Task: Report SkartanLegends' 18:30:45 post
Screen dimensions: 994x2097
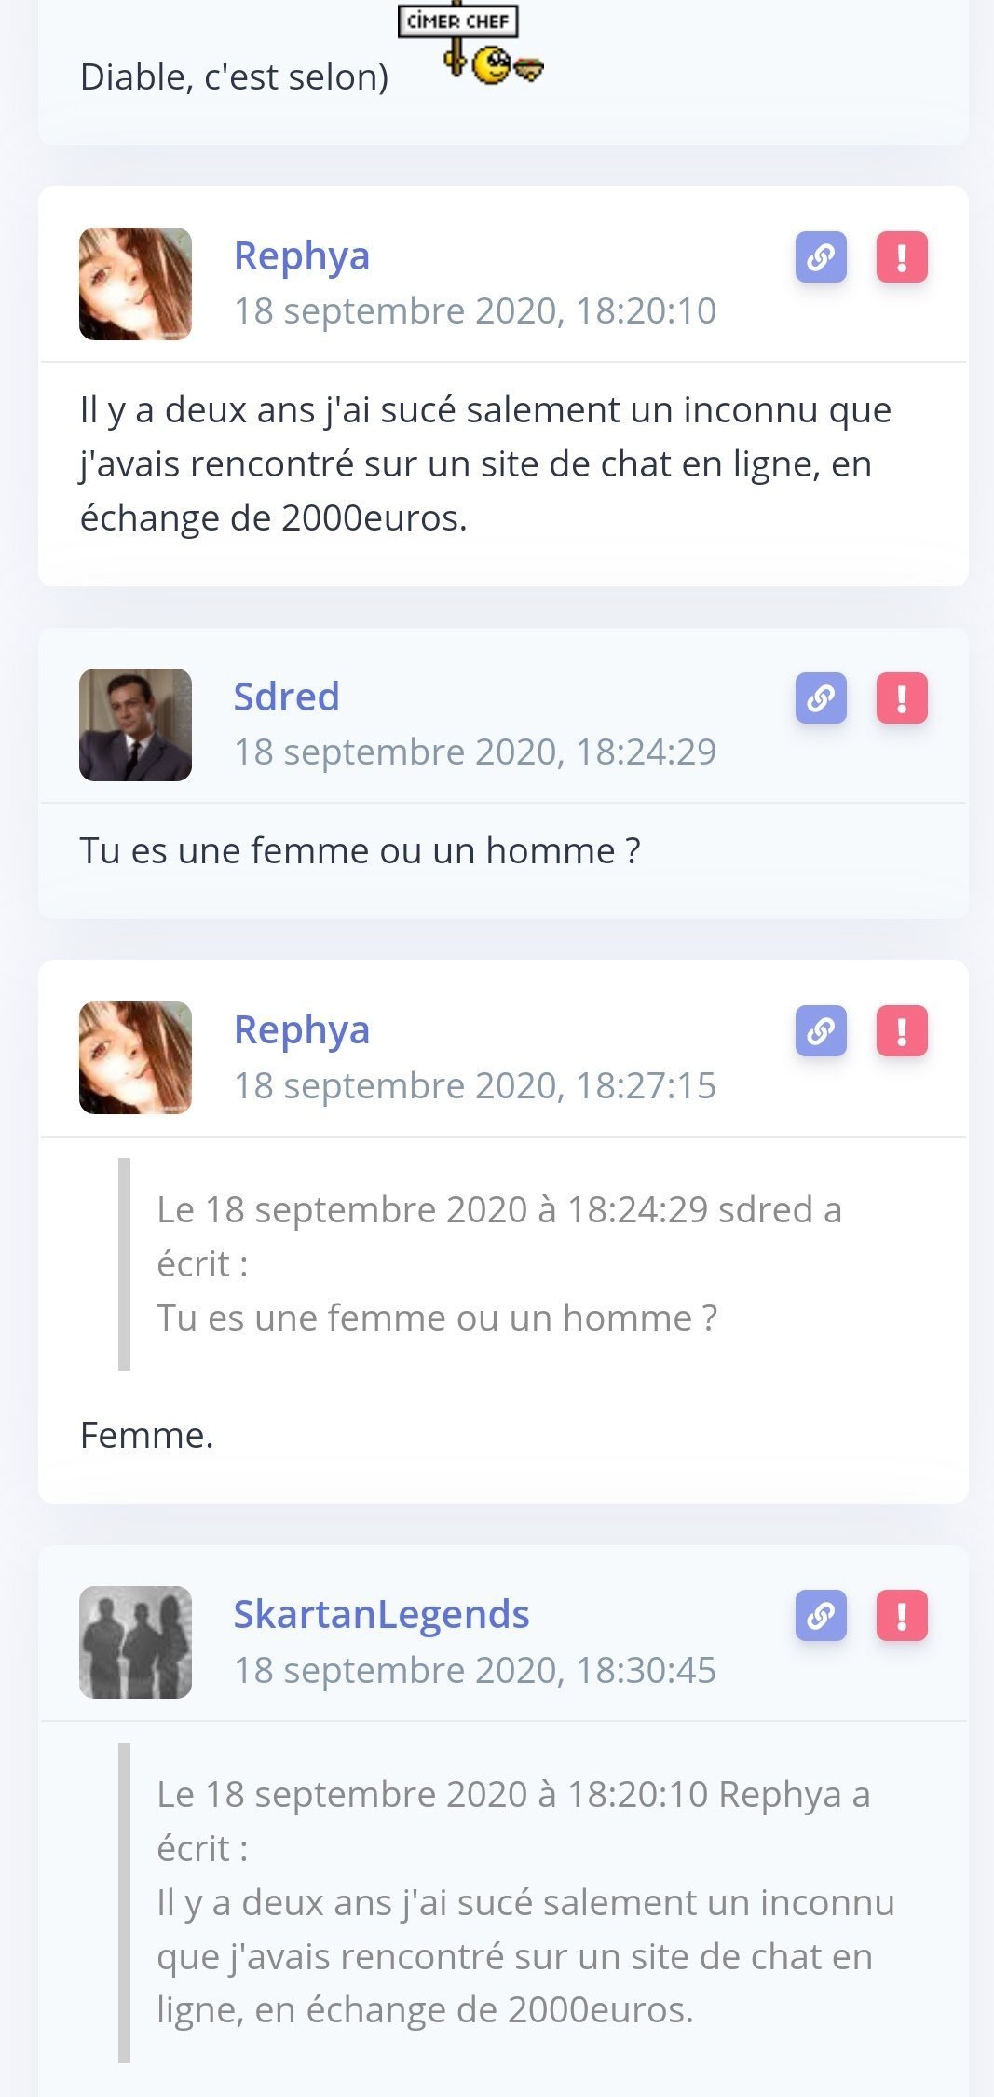Action: [902, 1615]
